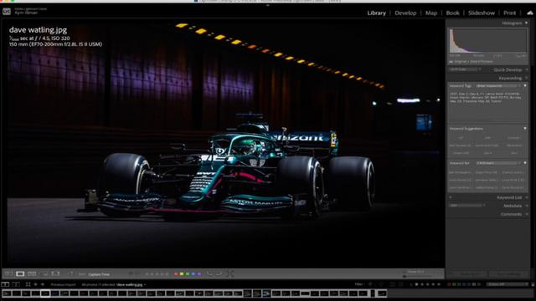Click the Sync Settings button
This screenshot has height=301, width=536.
[x=509, y=273]
